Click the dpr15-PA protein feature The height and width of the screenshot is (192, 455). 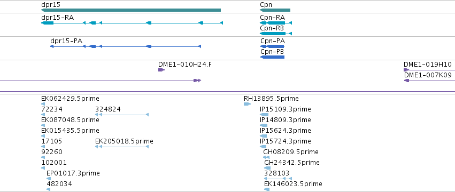(126, 46)
